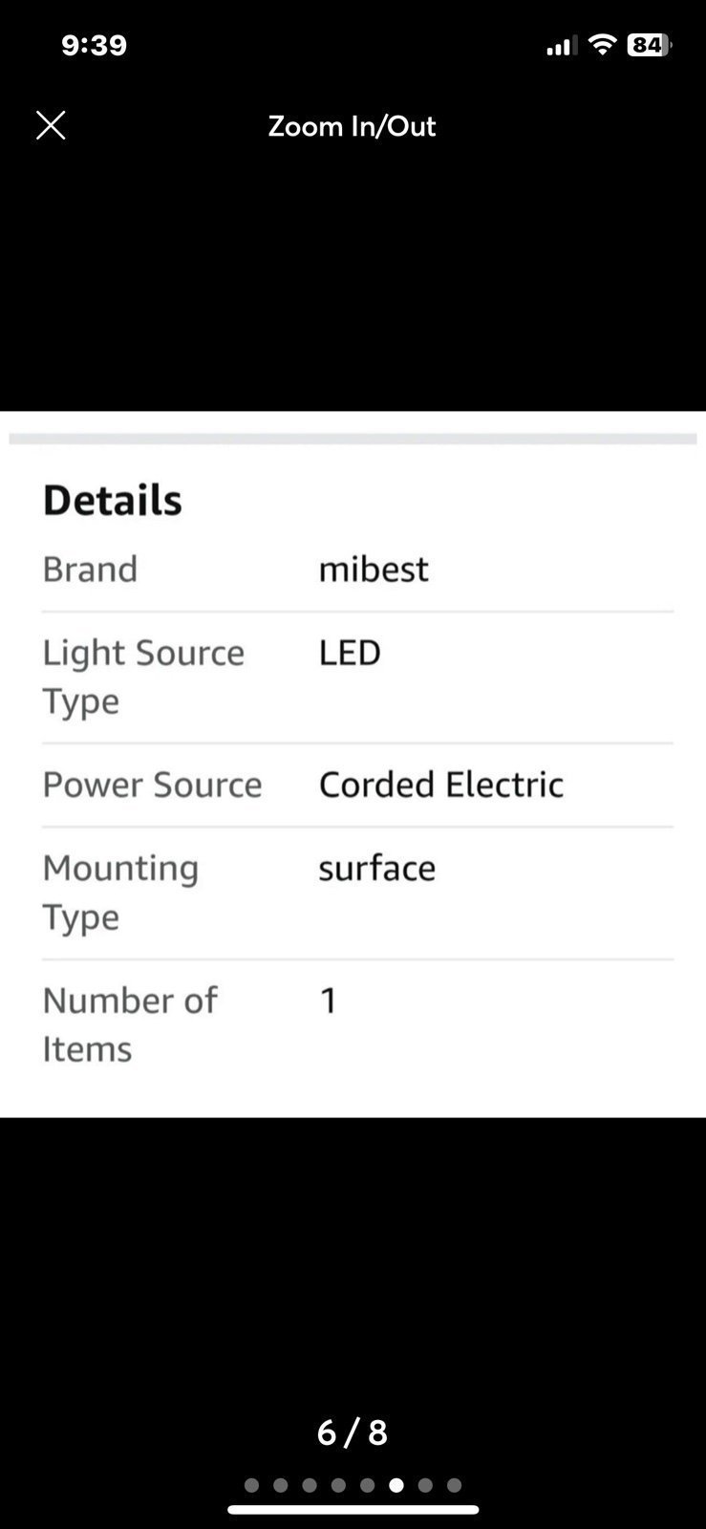Tap the Wi-Fi status icon
Screen dimensions: 706x1529
point(602,44)
